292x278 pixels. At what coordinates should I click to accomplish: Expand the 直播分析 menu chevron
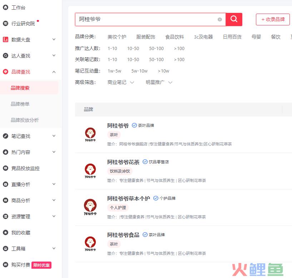tap(54, 184)
